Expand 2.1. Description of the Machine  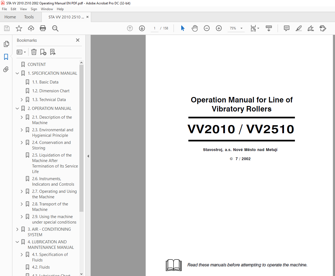pyautogui.click(x=22, y=117)
